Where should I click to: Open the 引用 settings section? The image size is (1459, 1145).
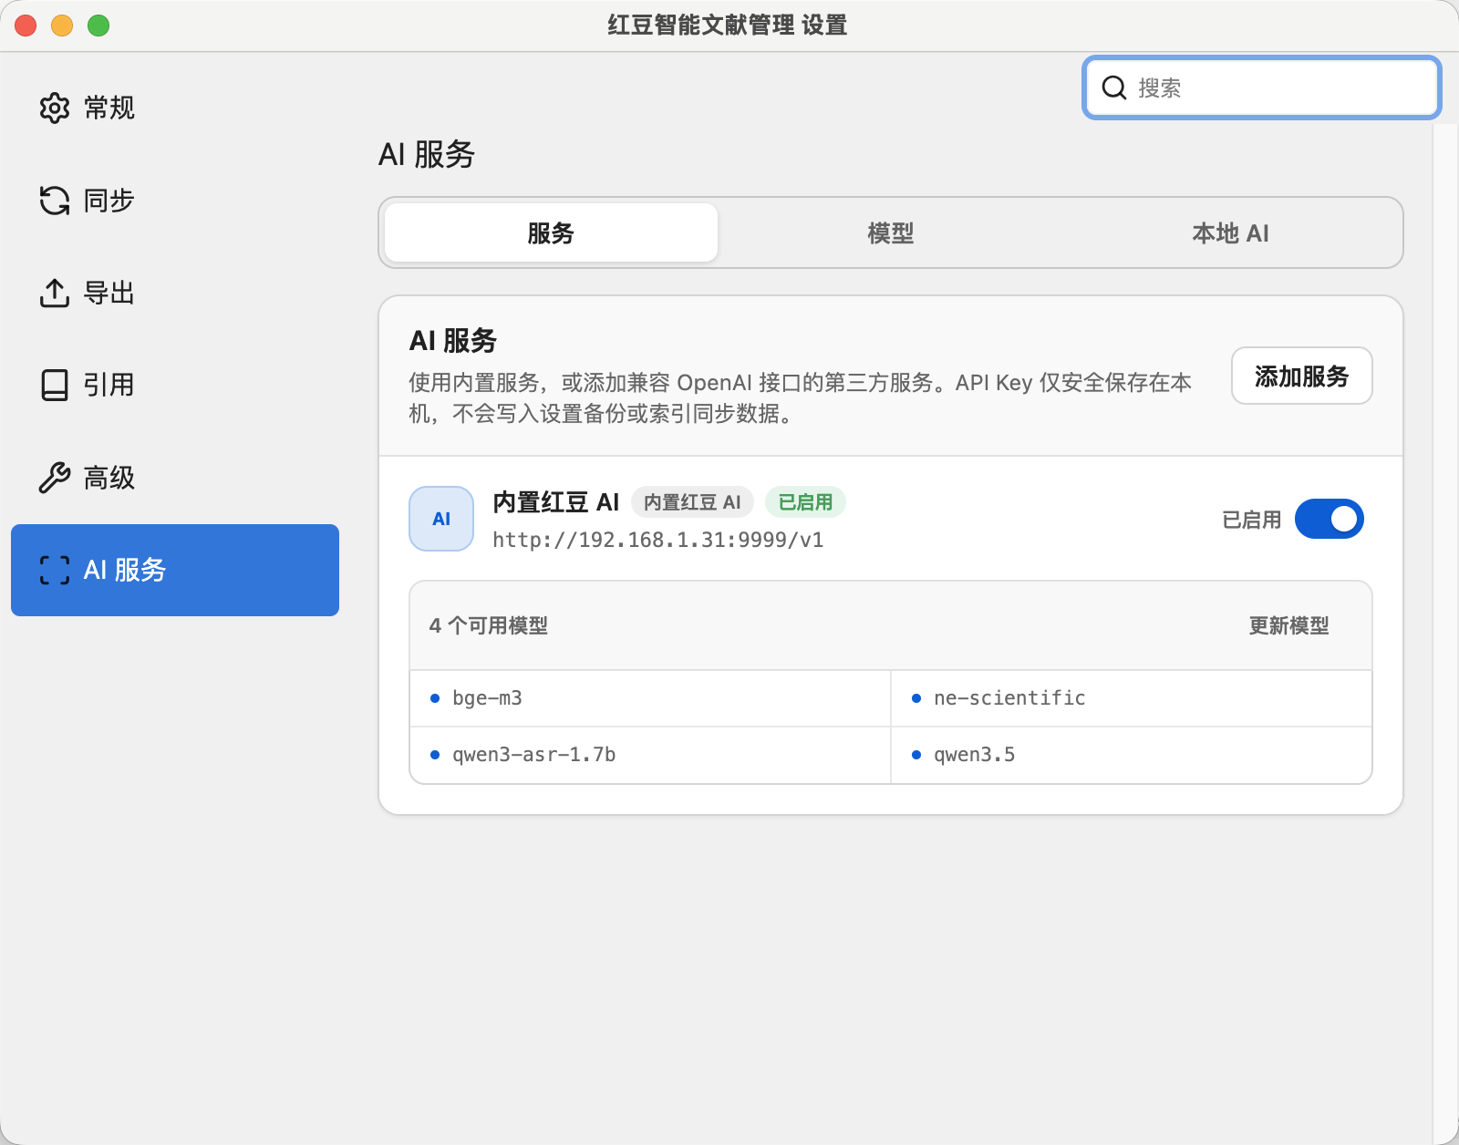pos(175,385)
